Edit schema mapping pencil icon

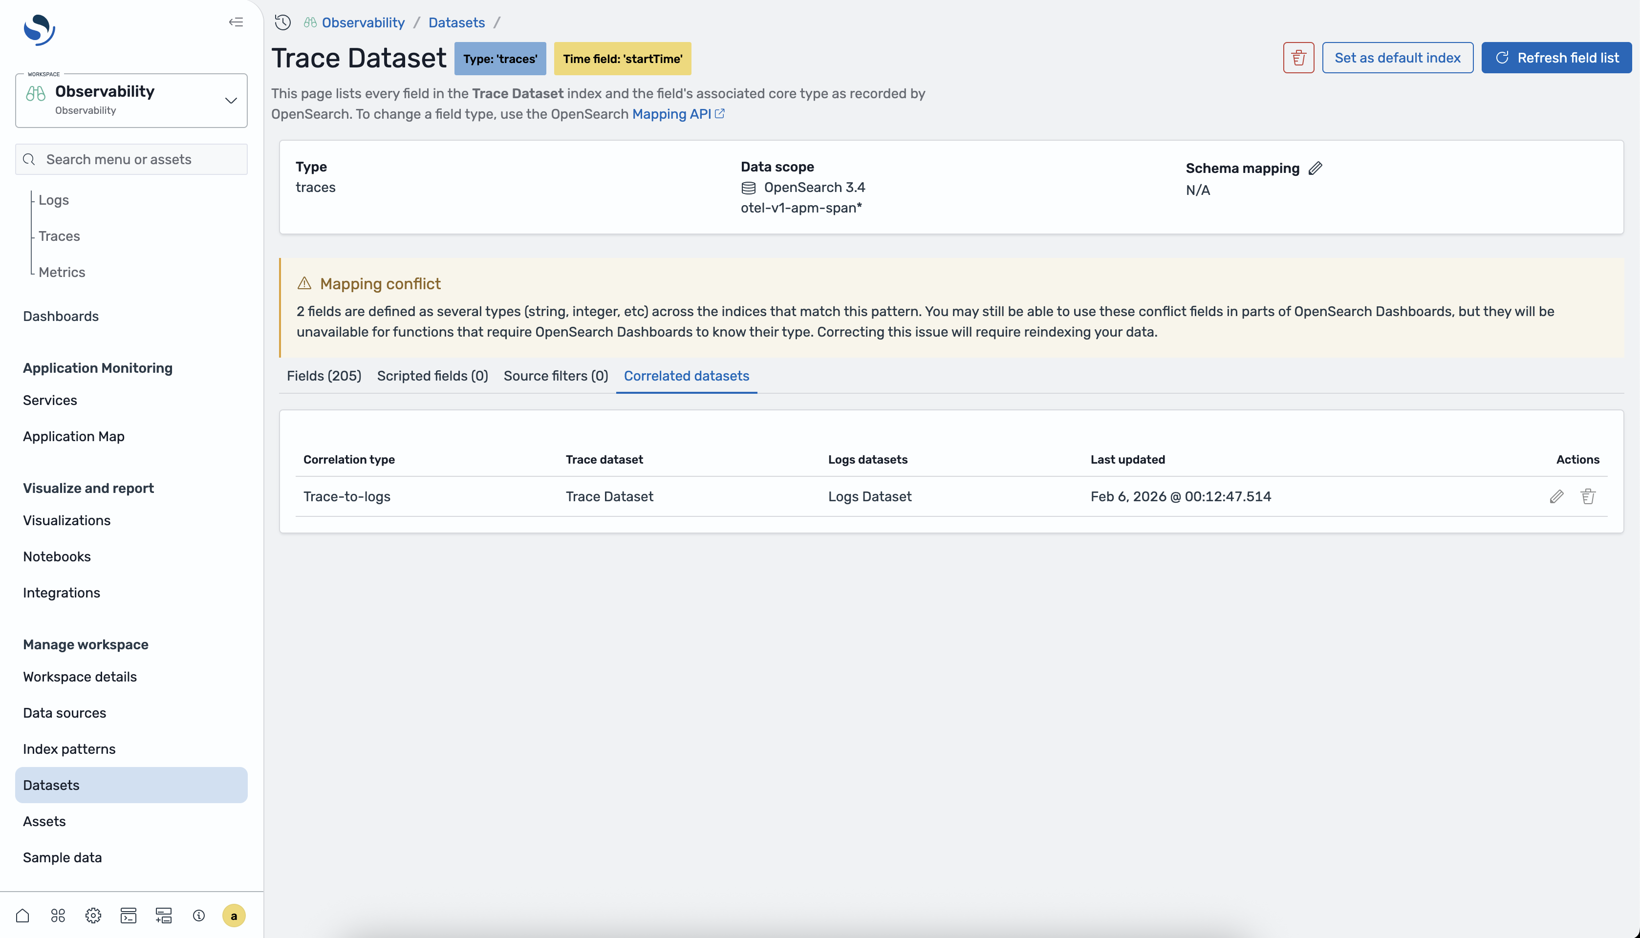(x=1315, y=168)
